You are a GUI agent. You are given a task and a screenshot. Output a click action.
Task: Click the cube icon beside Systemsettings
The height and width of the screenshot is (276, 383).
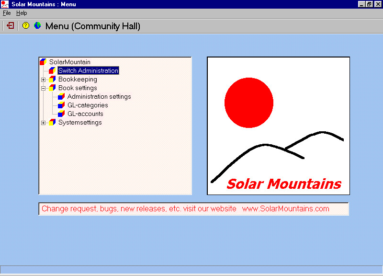point(52,122)
